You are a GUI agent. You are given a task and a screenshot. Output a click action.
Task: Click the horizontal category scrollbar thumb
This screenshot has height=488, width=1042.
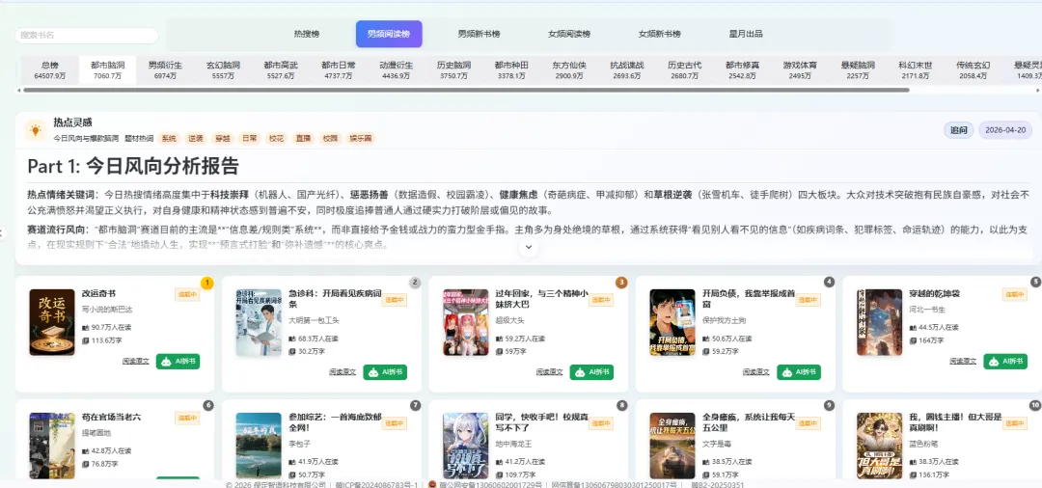pos(465,90)
